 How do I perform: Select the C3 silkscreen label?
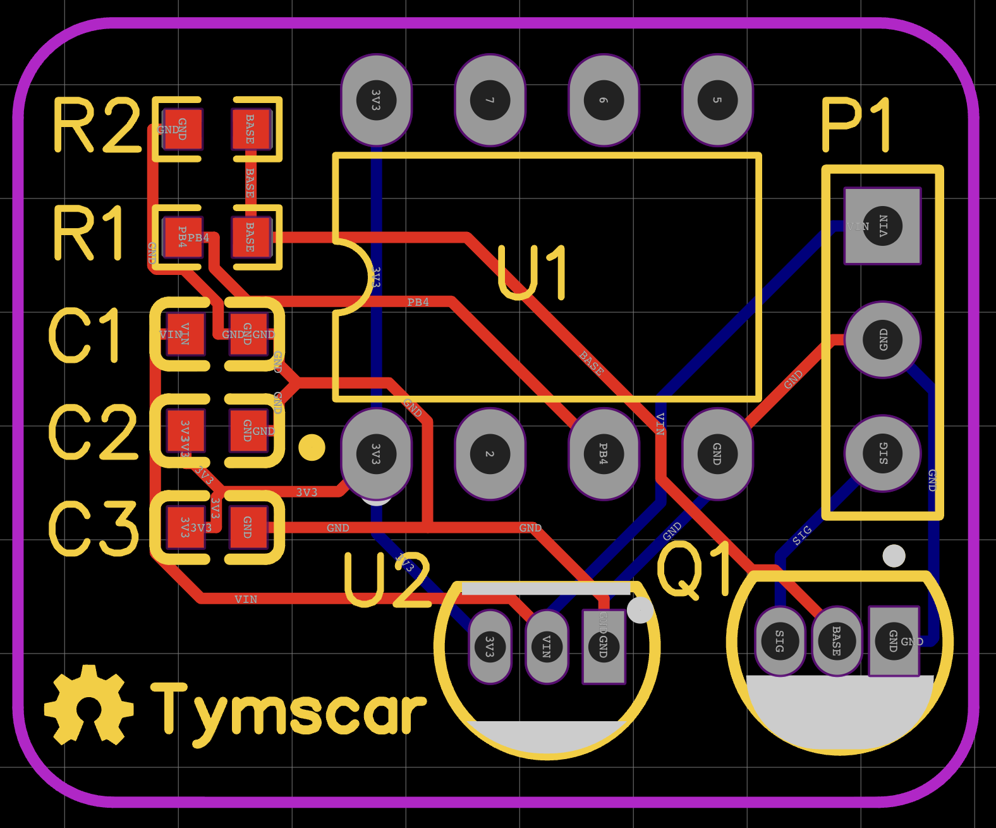coord(94,528)
